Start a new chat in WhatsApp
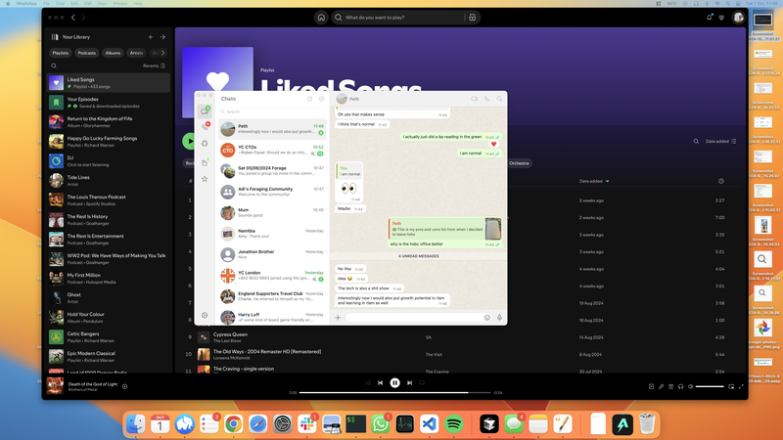Image resolution: width=783 pixels, height=440 pixels. point(309,99)
